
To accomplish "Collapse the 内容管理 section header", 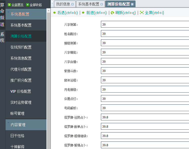I will pyautogui.click(x=26, y=125).
